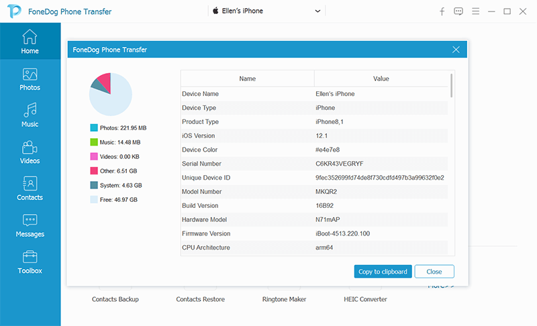Image resolution: width=537 pixels, height=326 pixels.
Task: Select the Product Type value iPhone8,1
Action: pyautogui.click(x=330, y=122)
